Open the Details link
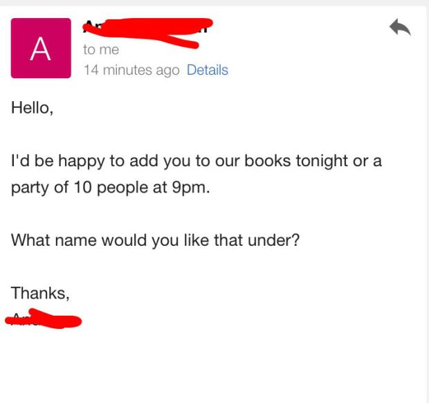 [x=207, y=70]
